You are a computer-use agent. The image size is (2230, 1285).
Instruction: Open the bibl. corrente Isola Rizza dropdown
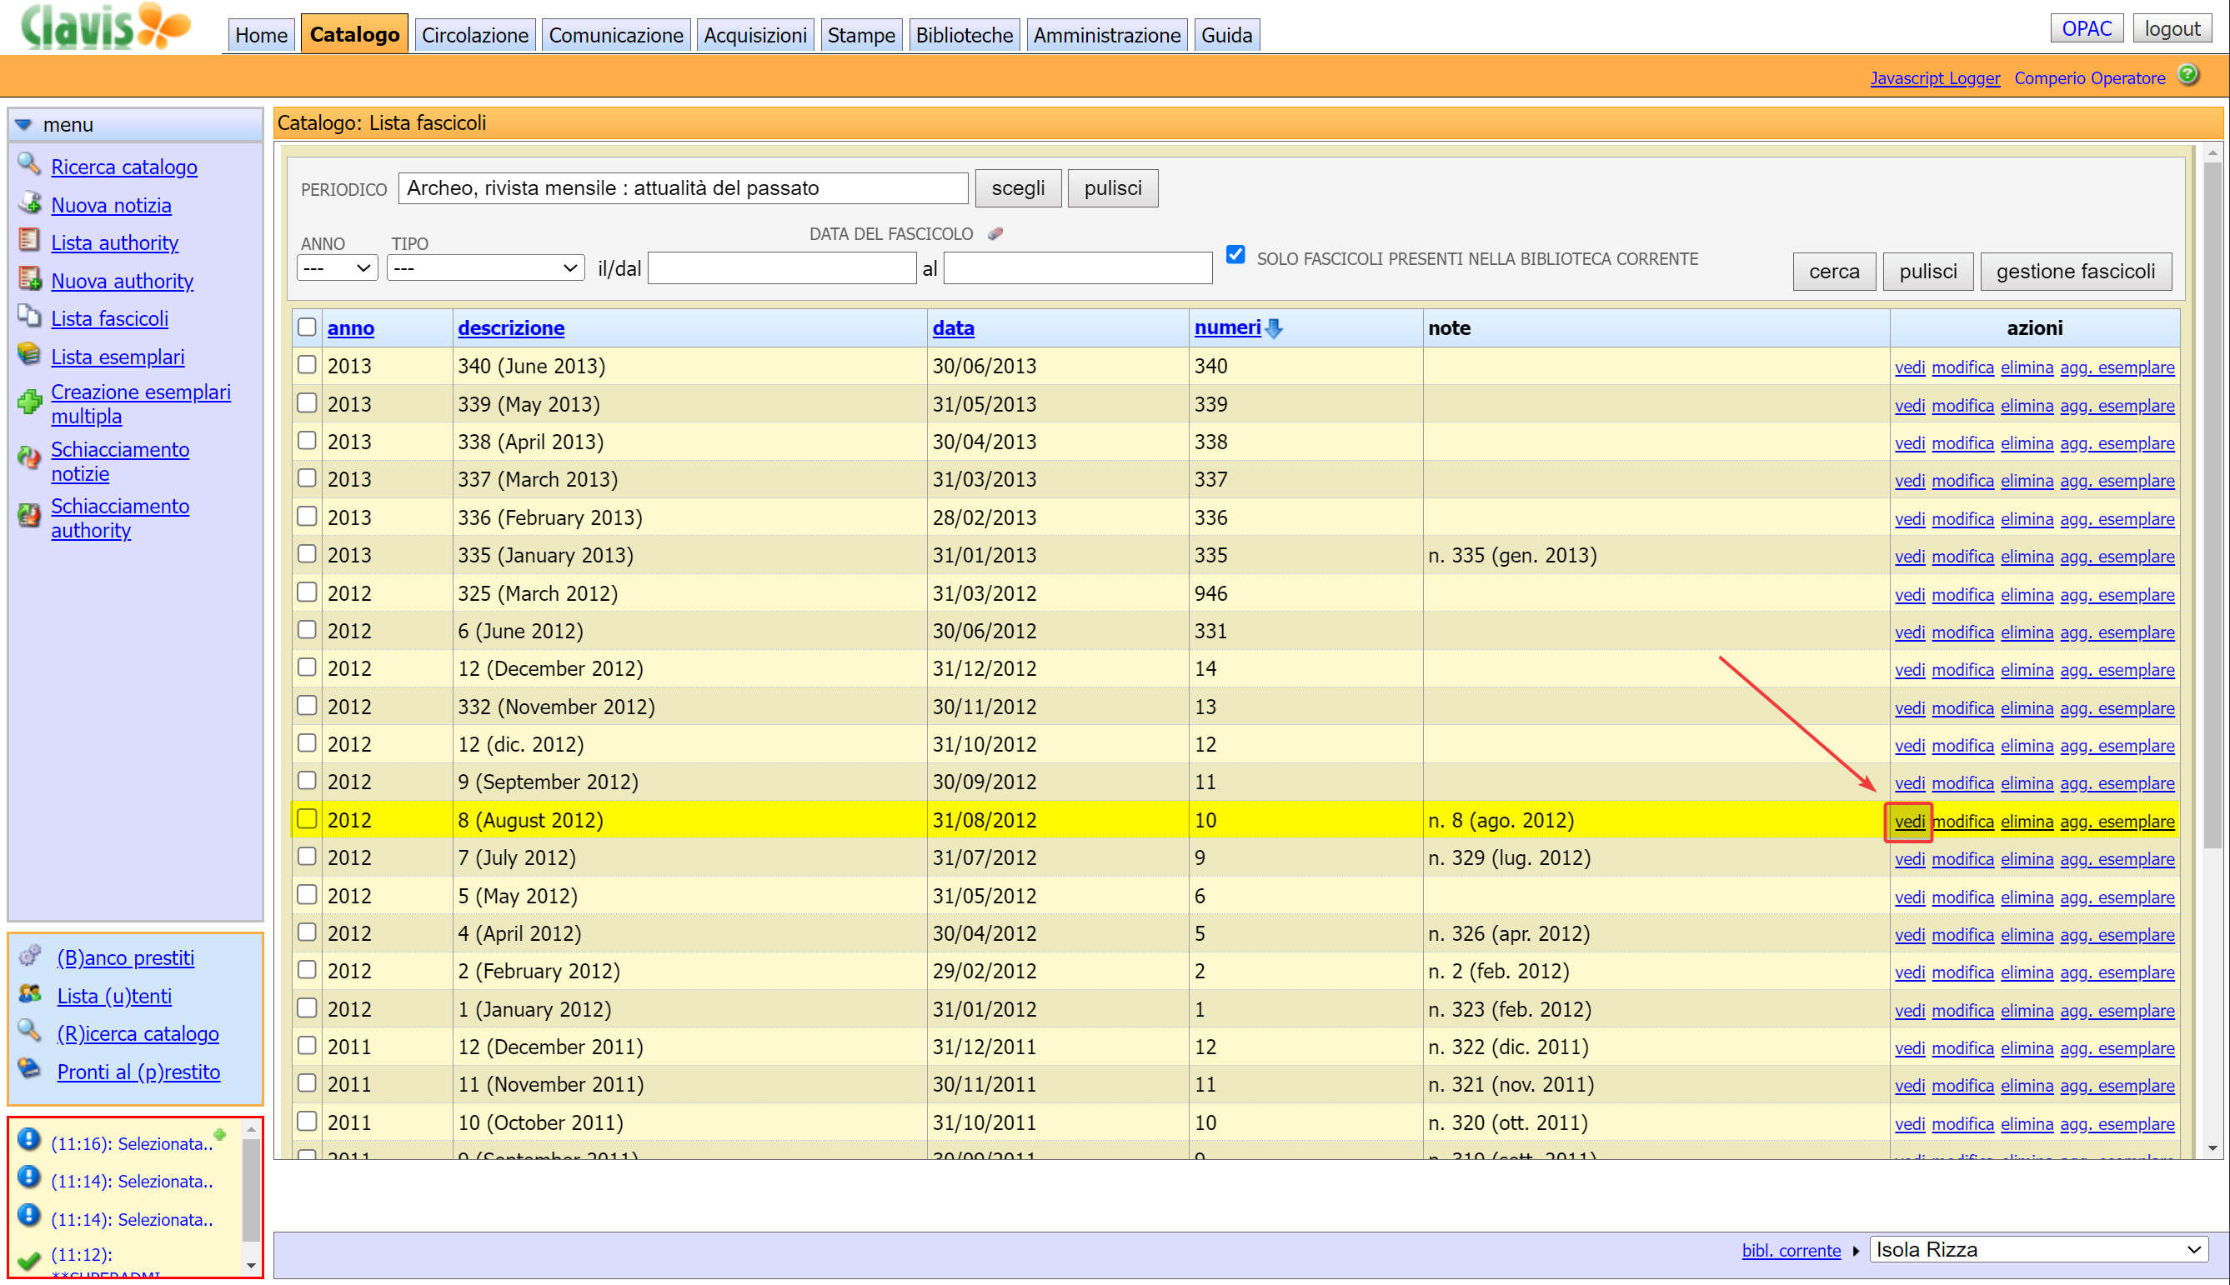(x=2037, y=1250)
